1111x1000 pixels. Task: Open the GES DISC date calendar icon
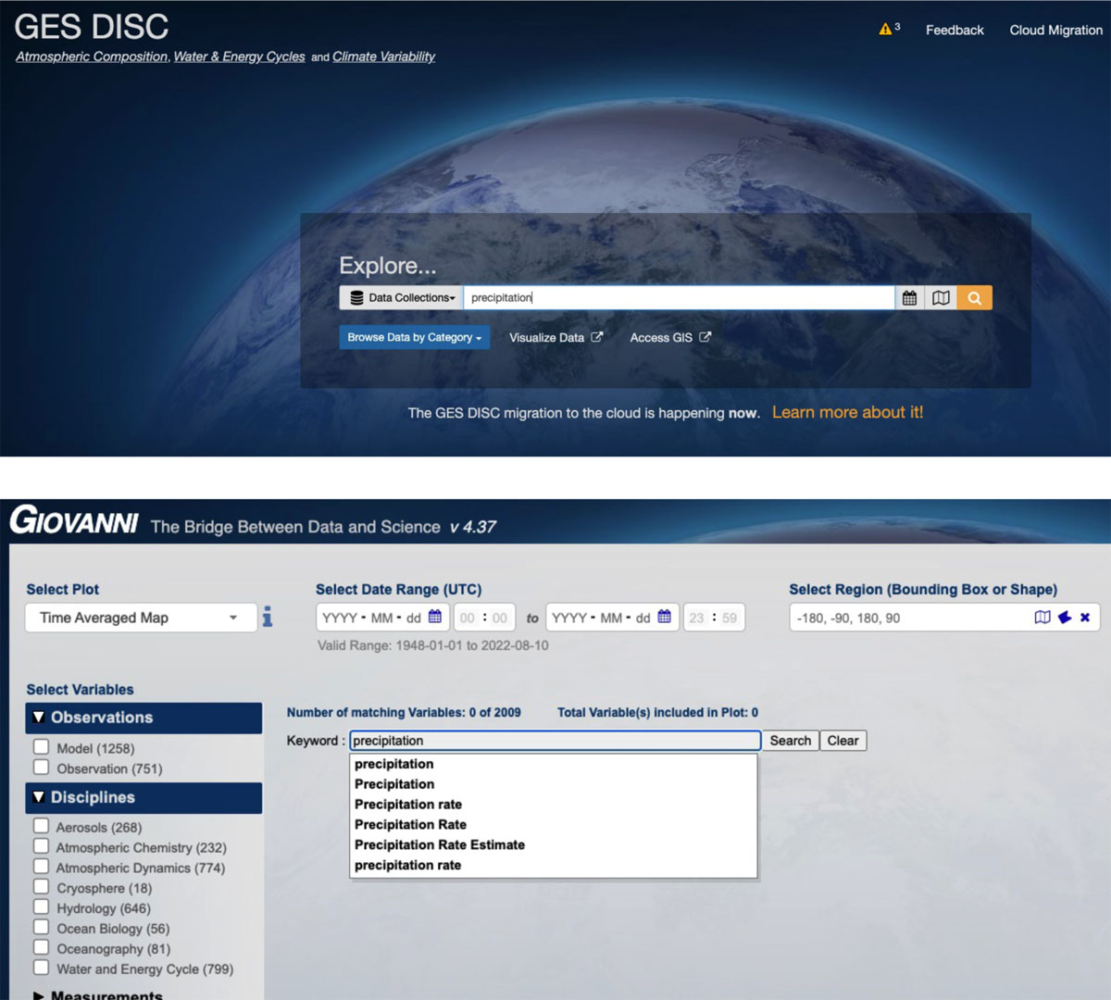point(909,298)
